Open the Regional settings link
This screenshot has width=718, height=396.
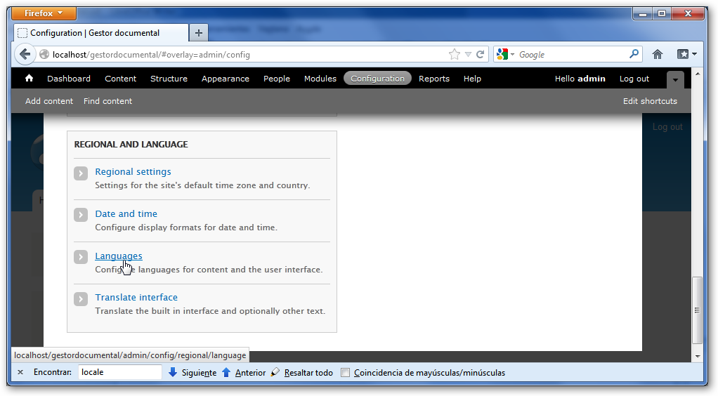click(x=133, y=171)
